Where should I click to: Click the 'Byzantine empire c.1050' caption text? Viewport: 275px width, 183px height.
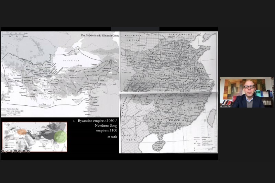click(98, 121)
